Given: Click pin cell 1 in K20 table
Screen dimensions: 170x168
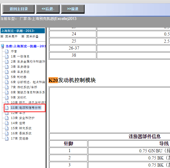Looking at the screenshot, I should coord(68,151).
